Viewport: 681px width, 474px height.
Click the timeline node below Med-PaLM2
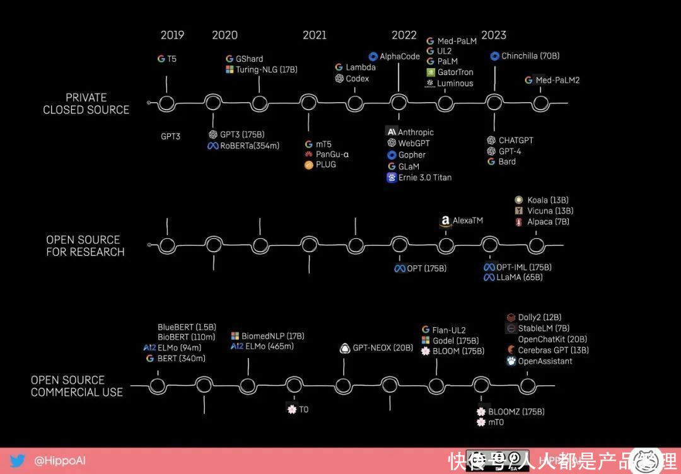click(x=541, y=103)
